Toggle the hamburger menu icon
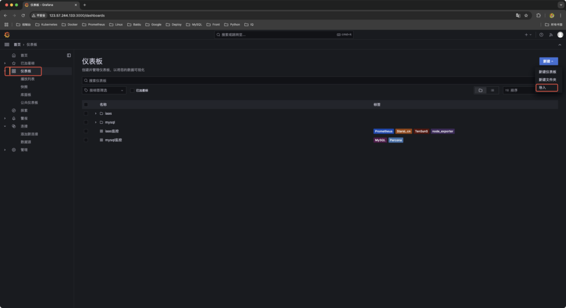566x308 pixels. 7,44
